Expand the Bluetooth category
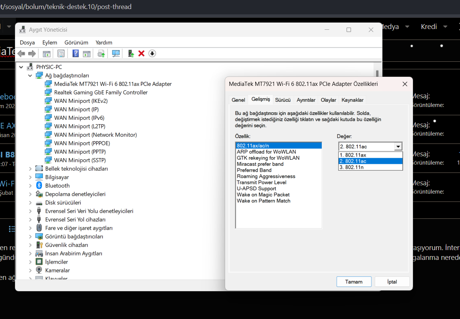The height and width of the screenshot is (319, 460). (x=30, y=185)
